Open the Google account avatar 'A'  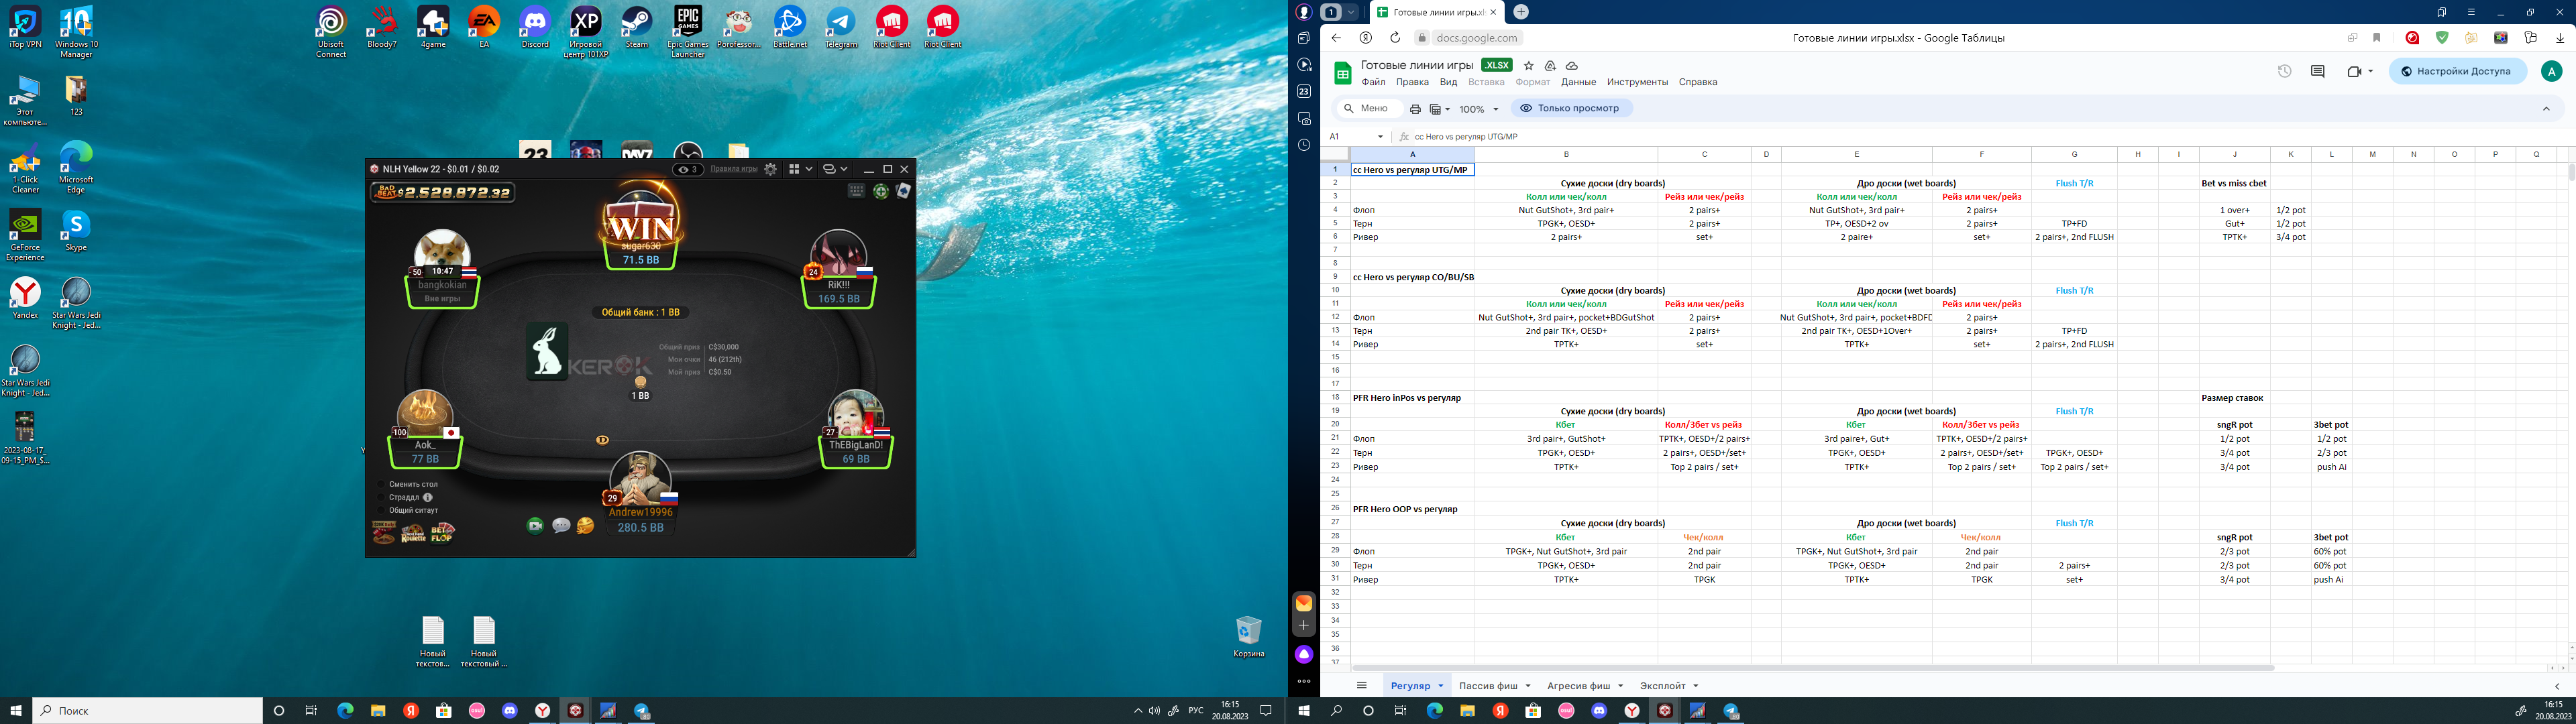click(2552, 71)
